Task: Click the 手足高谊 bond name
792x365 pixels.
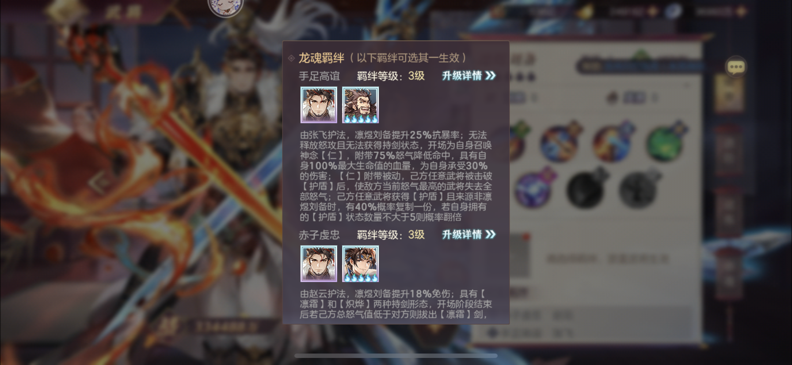Action: pyautogui.click(x=320, y=76)
